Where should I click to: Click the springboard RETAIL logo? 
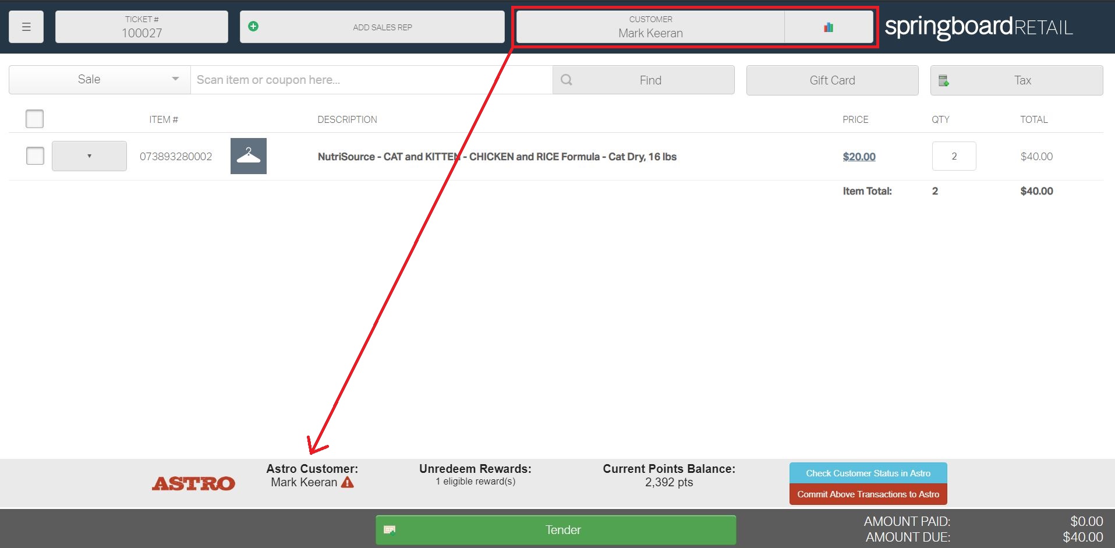tap(979, 27)
